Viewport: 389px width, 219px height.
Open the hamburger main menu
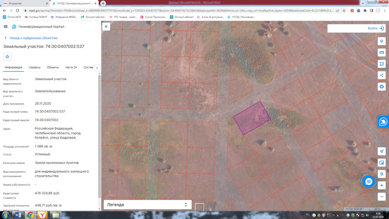pyautogui.click(x=6, y=27)
